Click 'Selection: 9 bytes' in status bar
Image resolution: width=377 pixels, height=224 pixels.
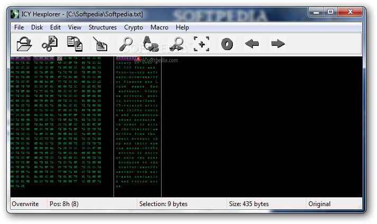click(163, 204)
